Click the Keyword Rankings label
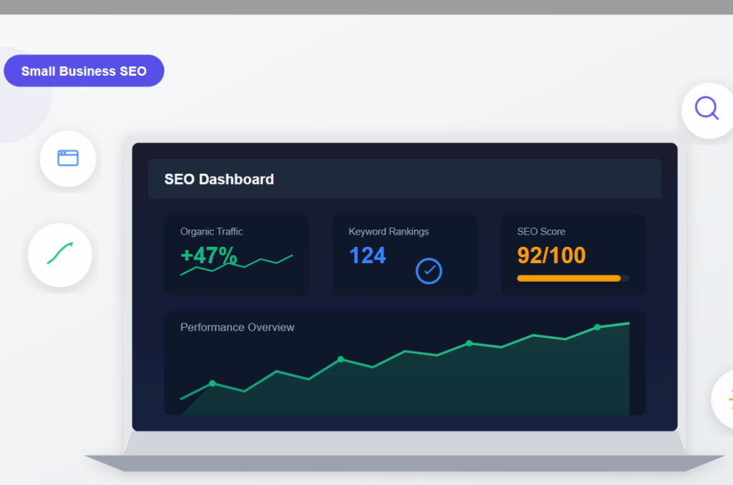The height and width of the screenshot is (485, 733). click(389, 232)
